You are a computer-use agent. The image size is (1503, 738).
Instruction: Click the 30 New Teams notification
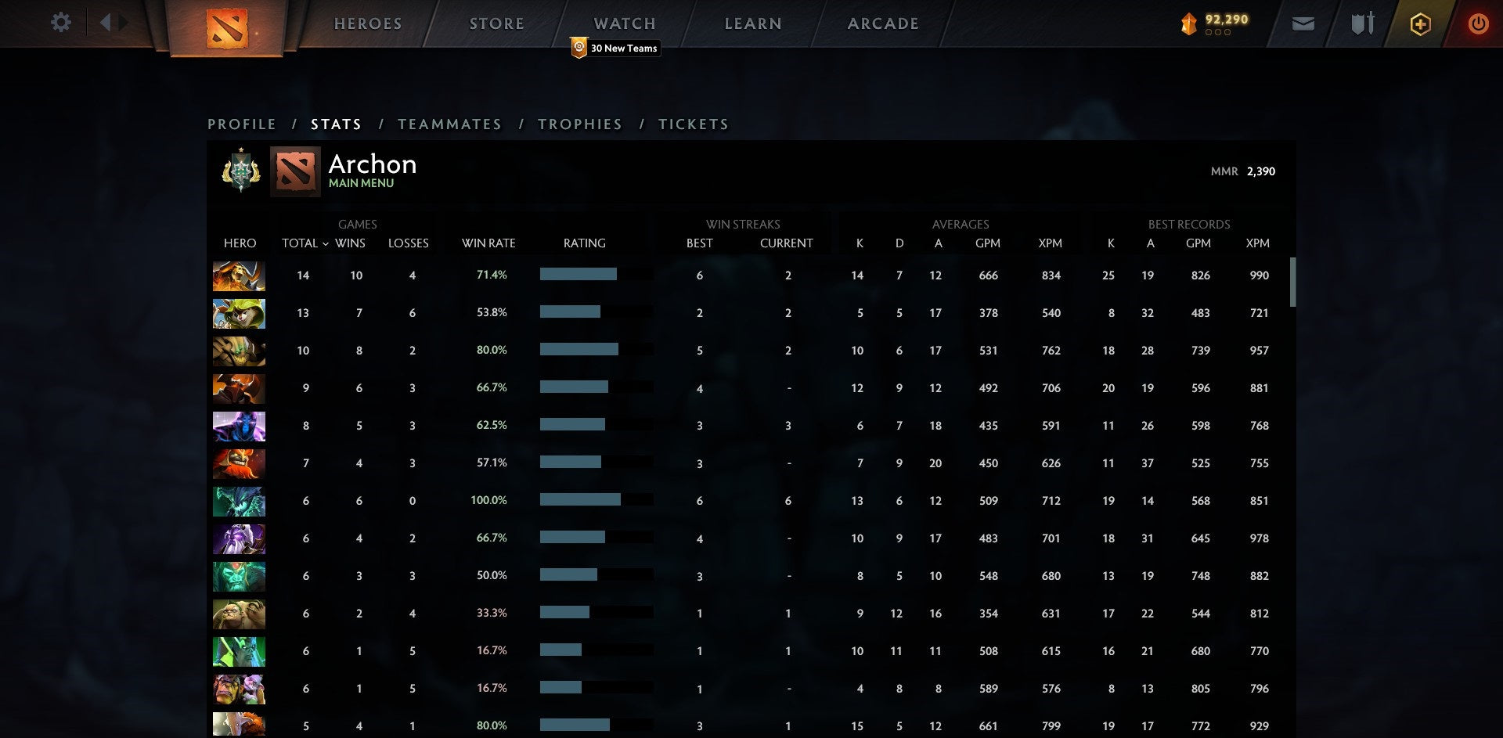click(x=616, y=49)
